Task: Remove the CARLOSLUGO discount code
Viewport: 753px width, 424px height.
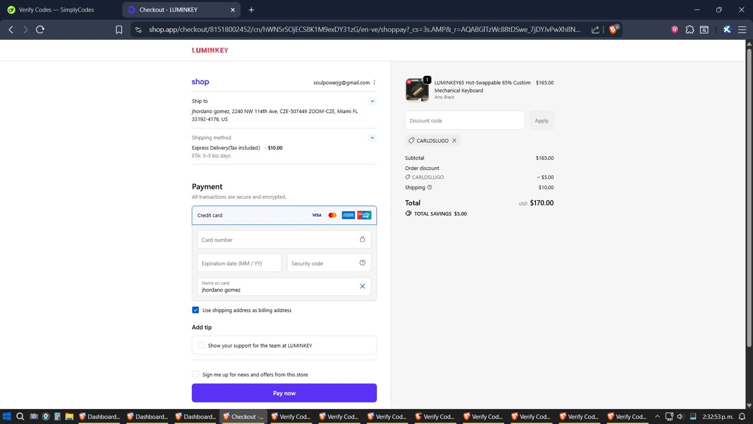Action: coord(454,141)
